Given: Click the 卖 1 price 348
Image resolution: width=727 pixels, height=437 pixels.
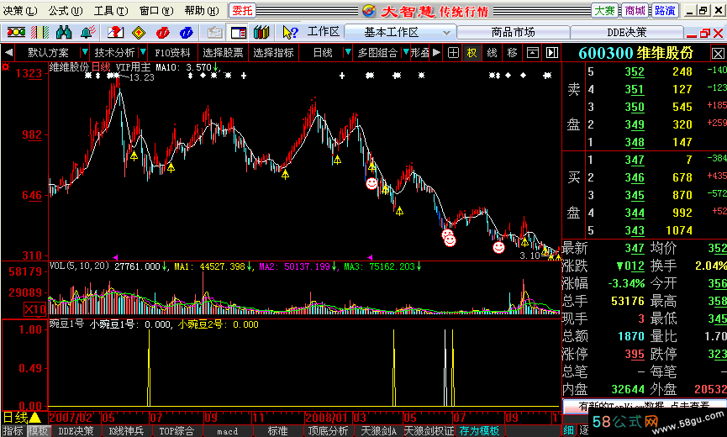Looking at the screenshot, I should pyautogui.click(x=635, y=142).
